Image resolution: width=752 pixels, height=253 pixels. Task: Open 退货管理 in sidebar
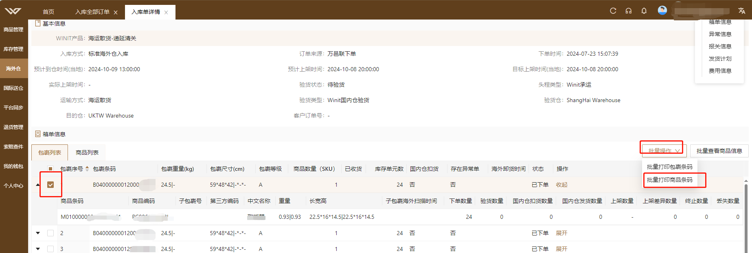point(13,127)
